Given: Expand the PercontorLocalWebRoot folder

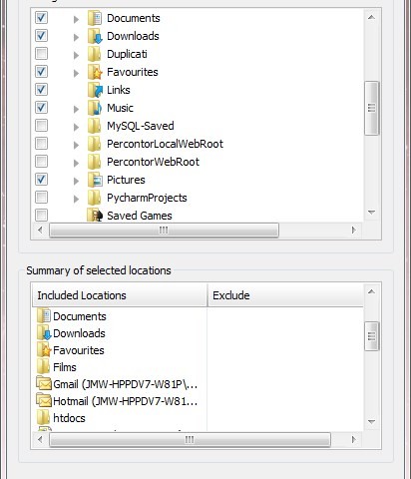Looking at the screenshot, I should coord(76,145).
